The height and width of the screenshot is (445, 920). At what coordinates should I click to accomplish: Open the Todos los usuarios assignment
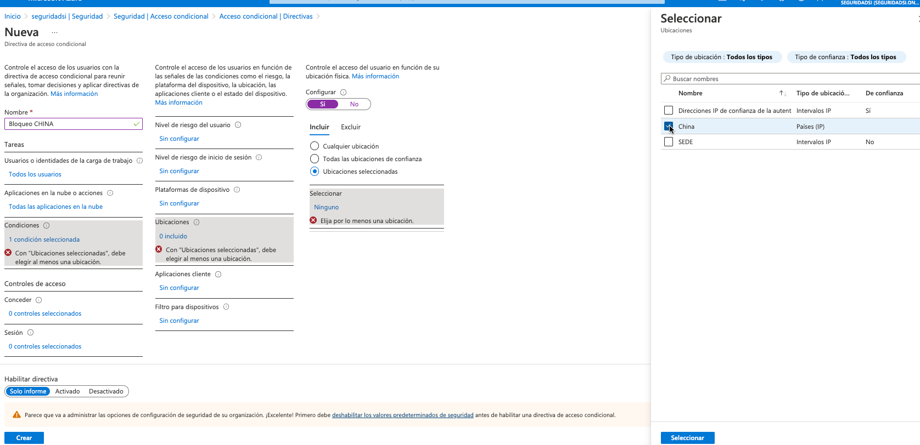click(35, 174)
